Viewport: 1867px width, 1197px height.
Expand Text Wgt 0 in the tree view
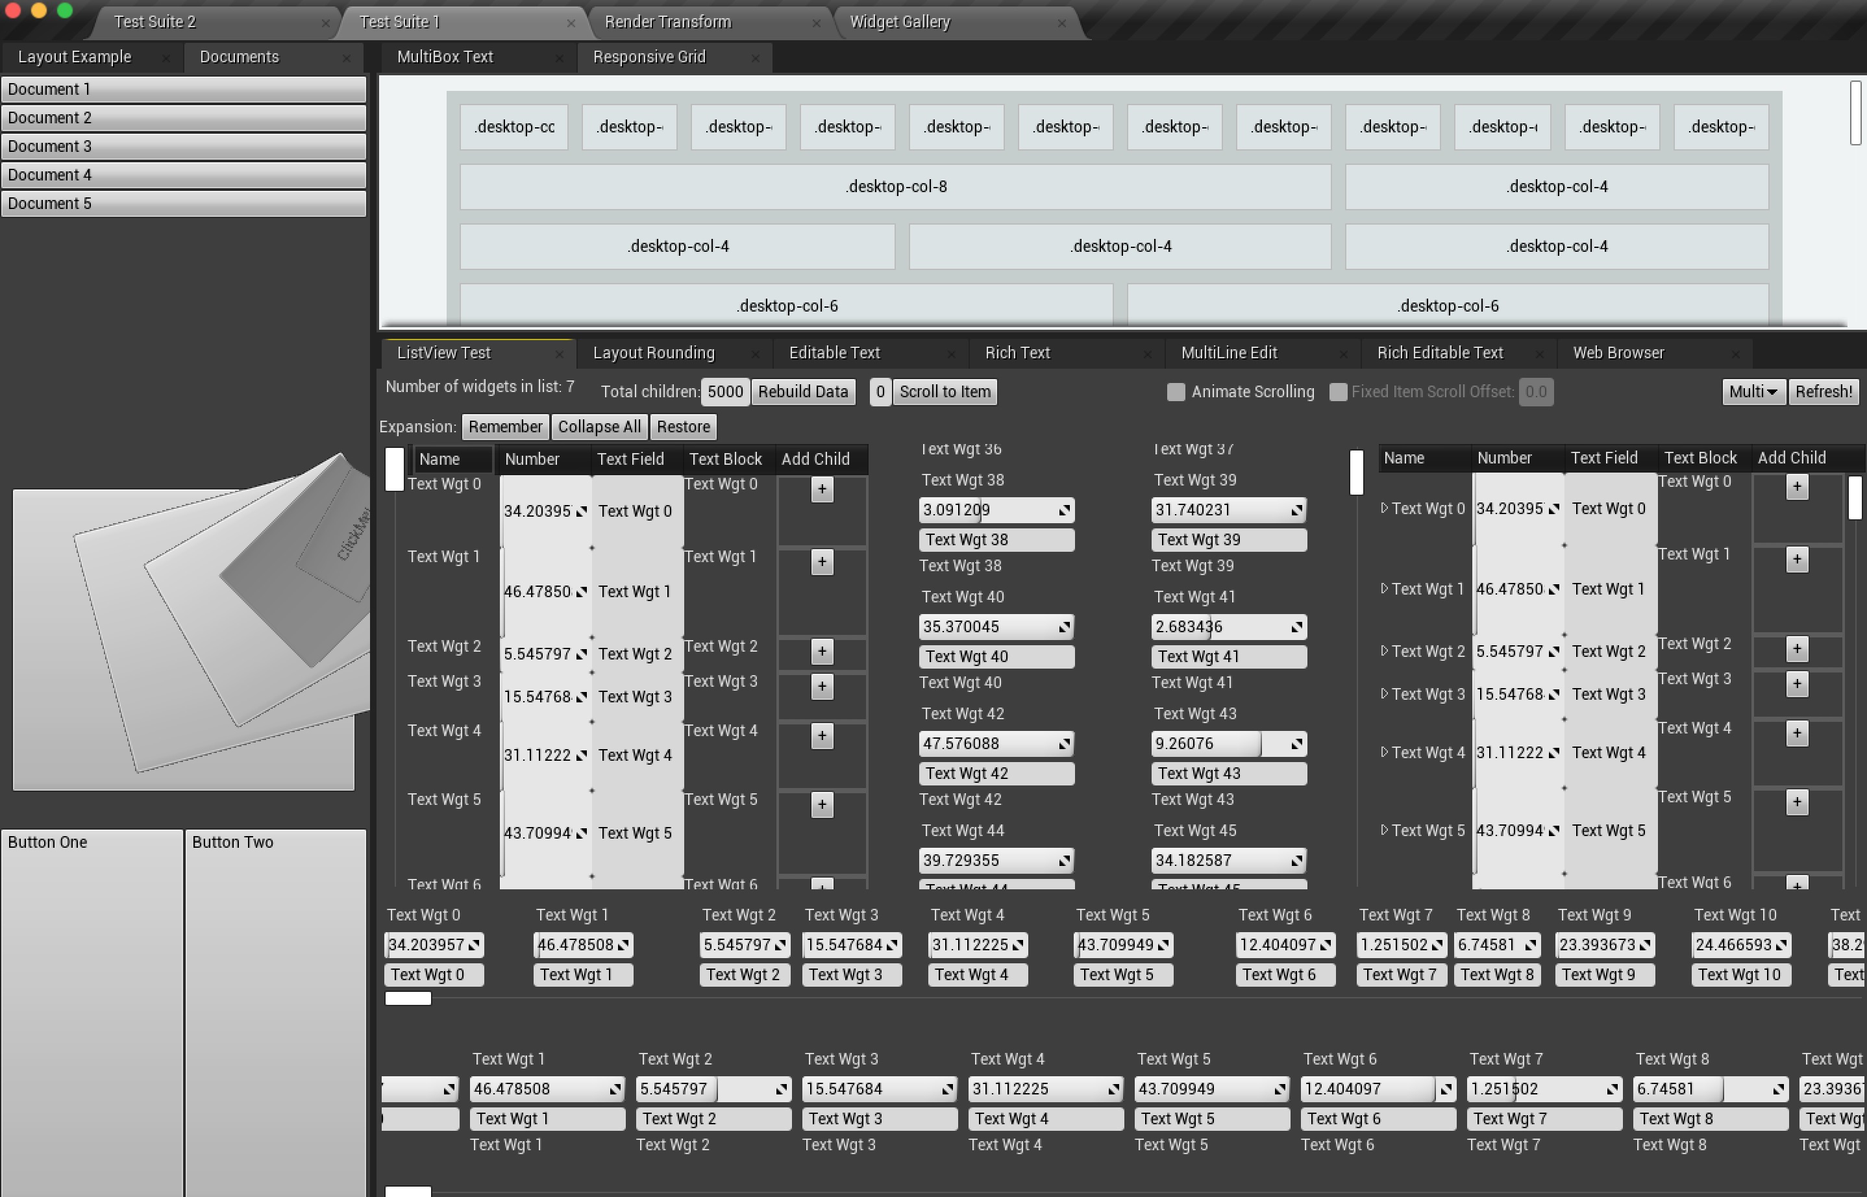(x=1383, y=508)
